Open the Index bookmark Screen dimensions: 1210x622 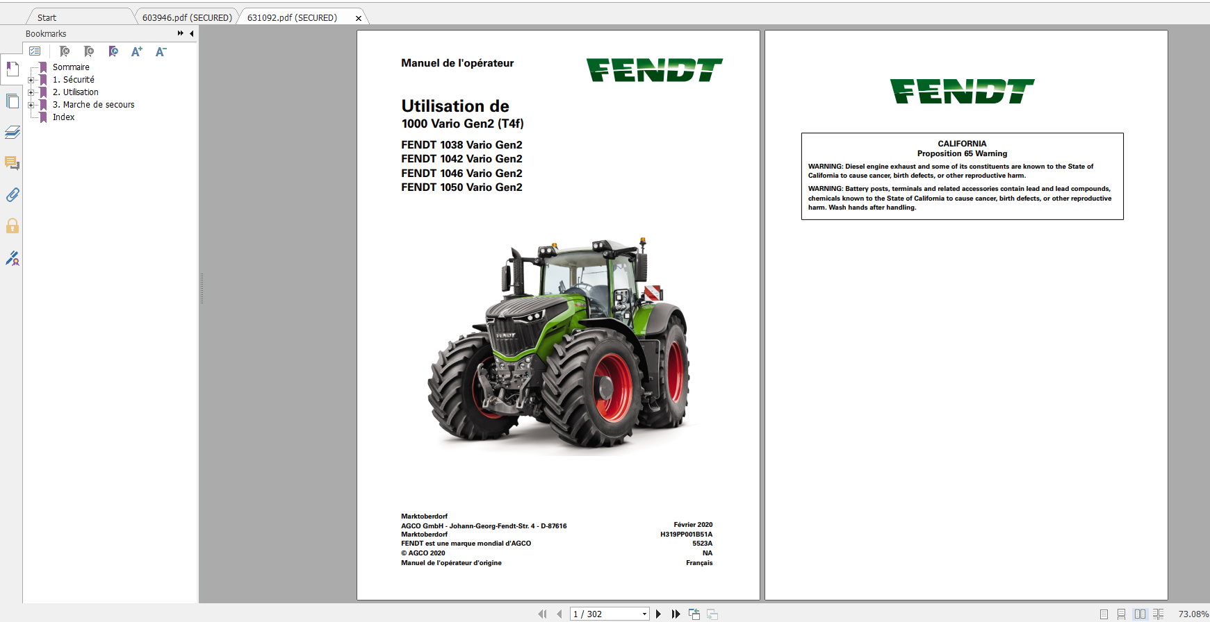coord(63,117)
